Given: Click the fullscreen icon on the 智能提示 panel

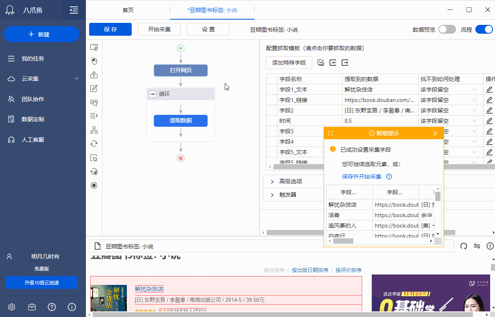Looking at the screenshot, I should pyautogui.click(x=330, y=133).
